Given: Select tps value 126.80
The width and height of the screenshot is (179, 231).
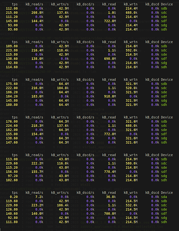Looking at the screenshot, I should (x=12, y=209).
